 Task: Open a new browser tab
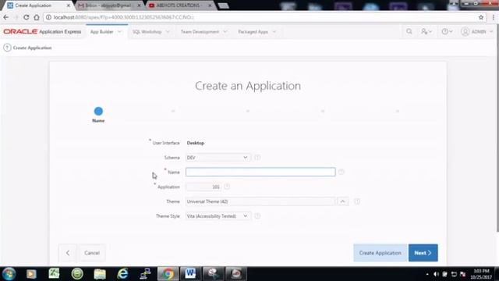pyautogui.click(x=224, y=5)
